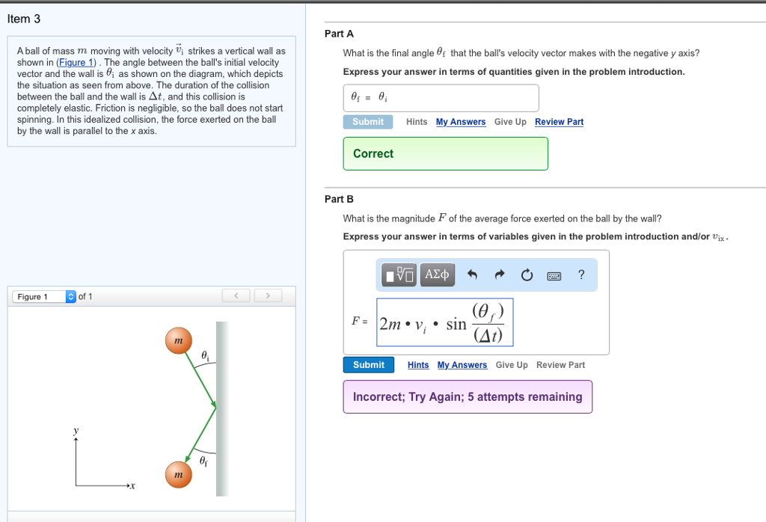Click the grayed Submit button in Part A

click(x=367, y=121)
